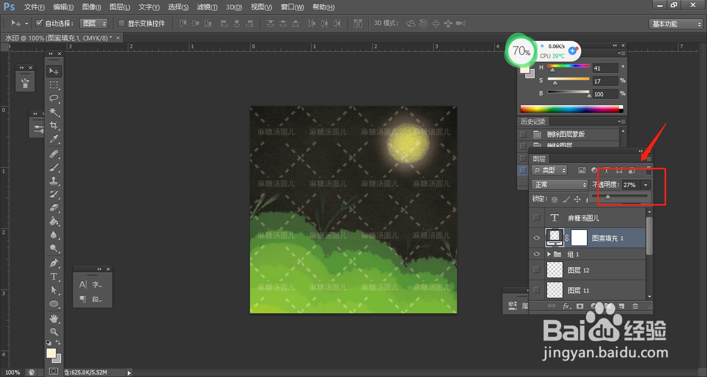Open the 滤镜 menu
Screen dimensions: 707x377
(207, 7)
